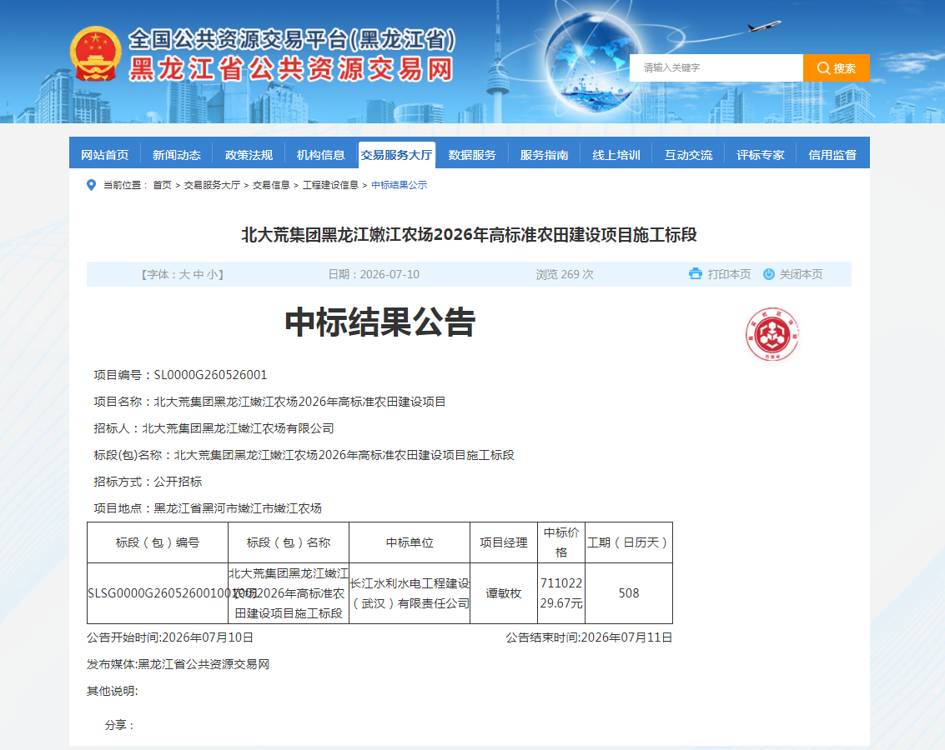Click the printer icon

tap(696, 274)
